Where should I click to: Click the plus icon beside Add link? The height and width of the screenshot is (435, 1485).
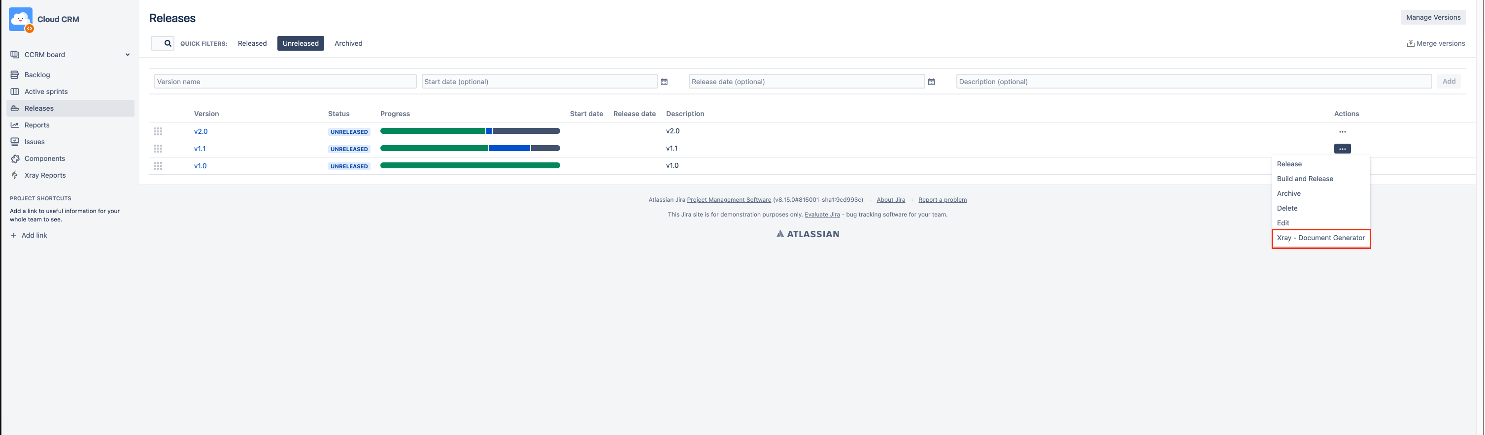(13, 235)
